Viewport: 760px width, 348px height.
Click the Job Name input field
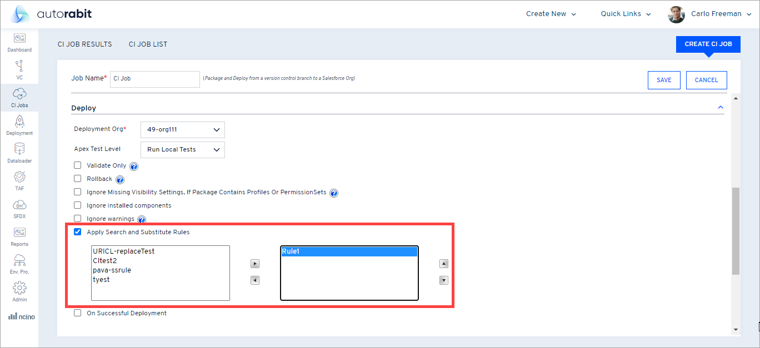[x=155, y=79]
